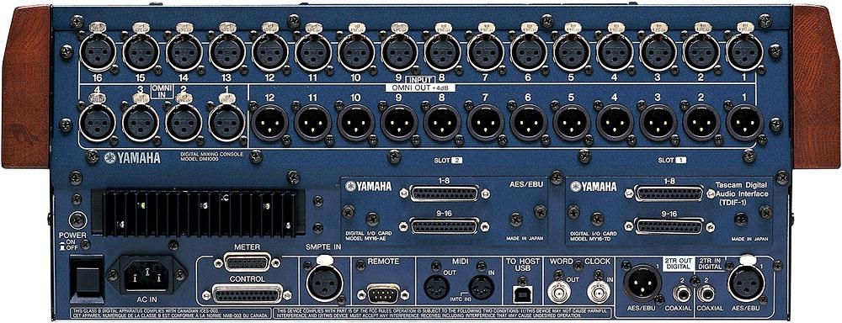Click the INPUT 16 XLR connector
The image size is (842, 323).
[x=98, y=53]
